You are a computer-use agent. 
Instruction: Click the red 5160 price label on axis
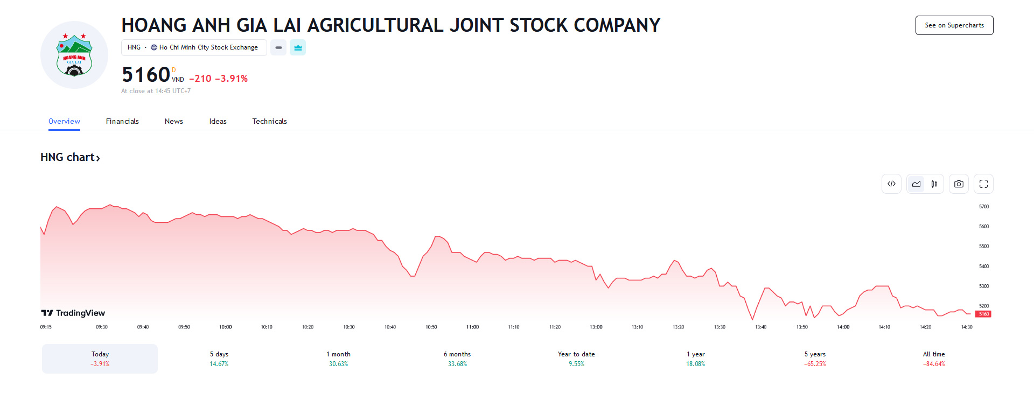click(x=983, y=314)
